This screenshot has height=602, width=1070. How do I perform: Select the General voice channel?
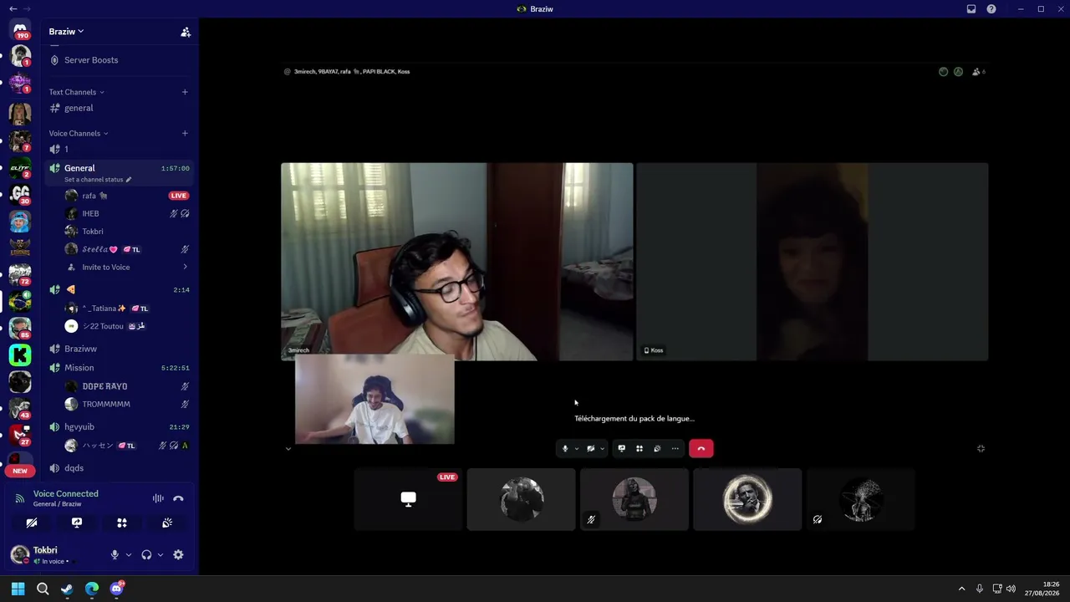coord(79,168)
